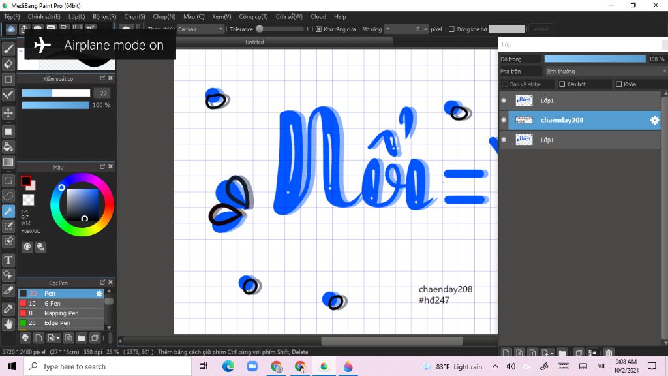Select the Text tool
The height and width of the screenshot is (376, 668).
pyautogui.click(x=8, y=260)
